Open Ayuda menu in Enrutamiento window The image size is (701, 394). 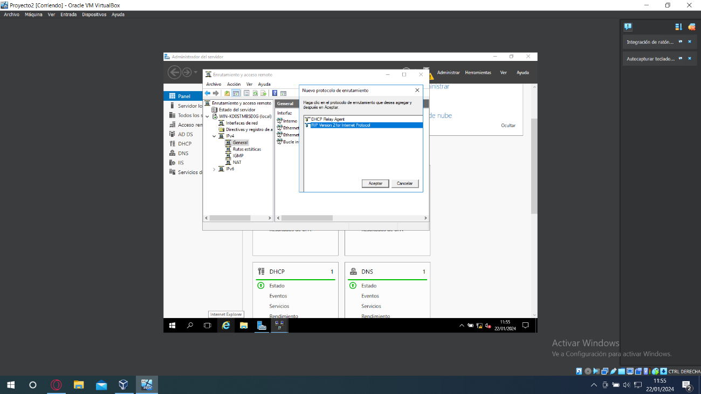[x=264, y=84]
